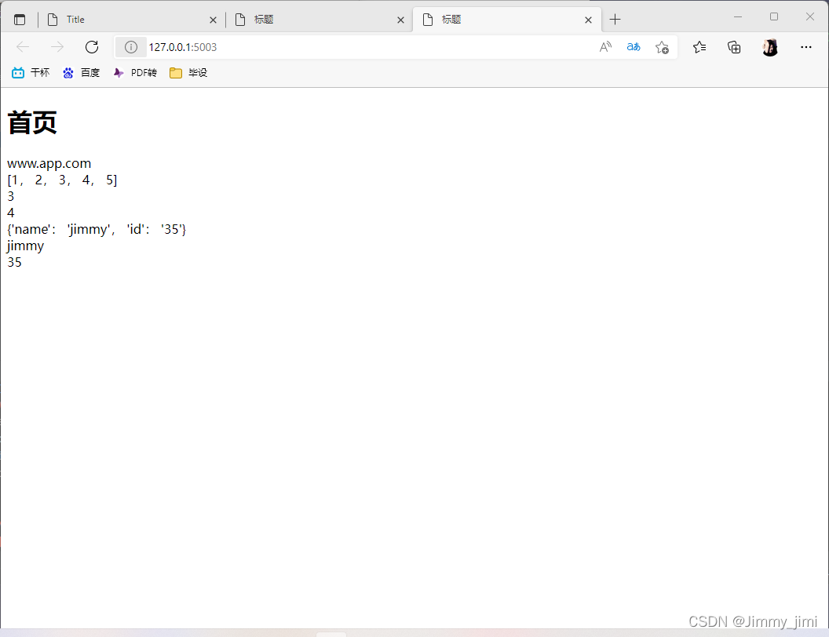Screen dimensions: 829x637
Task: Maximize the browser window
Action: 774,17
